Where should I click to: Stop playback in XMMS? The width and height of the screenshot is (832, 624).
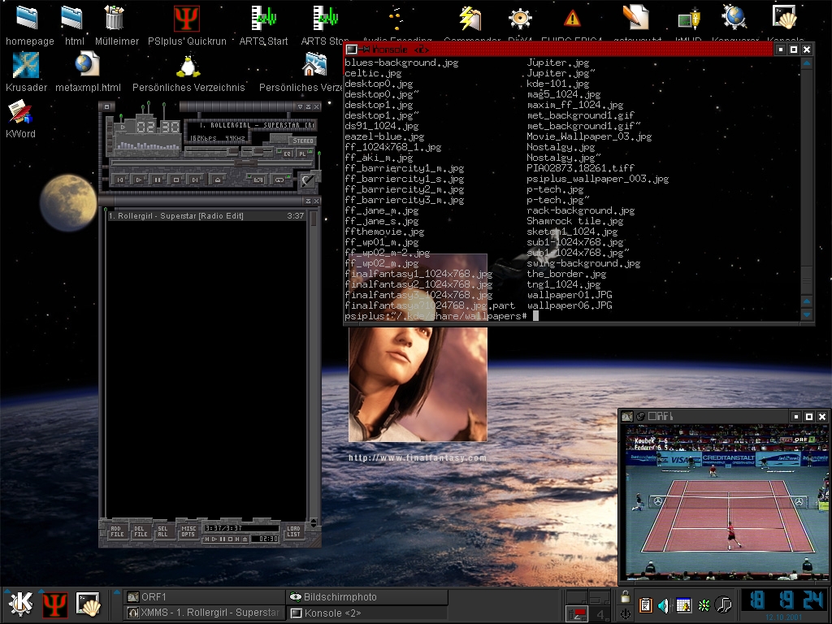pyautogui.click(x=176, y=180)
